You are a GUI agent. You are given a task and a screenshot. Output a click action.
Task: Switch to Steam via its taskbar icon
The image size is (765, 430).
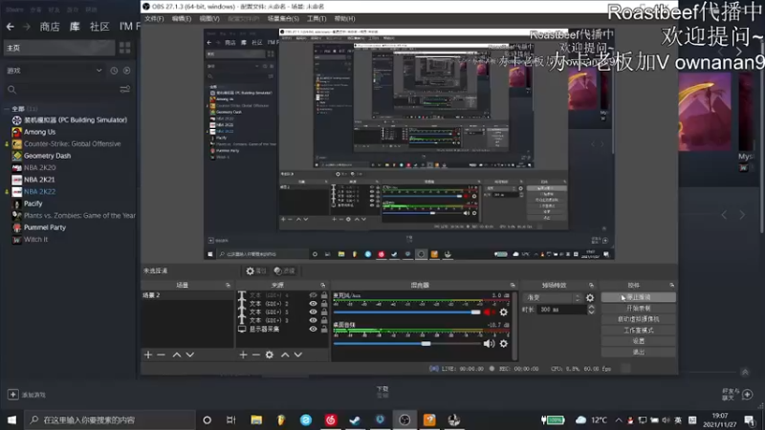tap(355, 419)
